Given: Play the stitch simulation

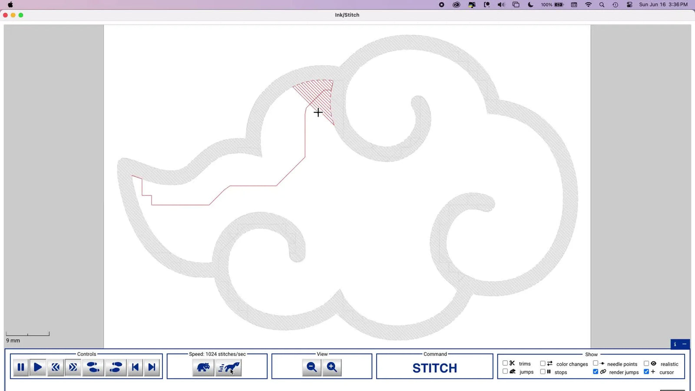Looking at the screenshot, I should (x=38, y=367).
